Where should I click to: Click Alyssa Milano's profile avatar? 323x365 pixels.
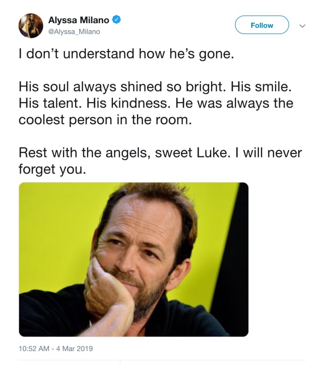[31, 26]
